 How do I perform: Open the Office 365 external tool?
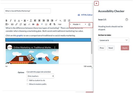pos(33,24)
